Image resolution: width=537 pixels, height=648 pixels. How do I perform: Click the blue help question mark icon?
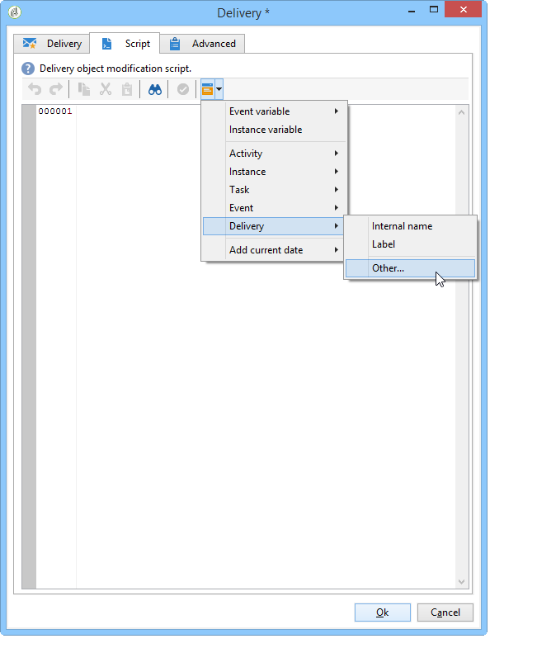pyautogui.click(x=28, y=69)
